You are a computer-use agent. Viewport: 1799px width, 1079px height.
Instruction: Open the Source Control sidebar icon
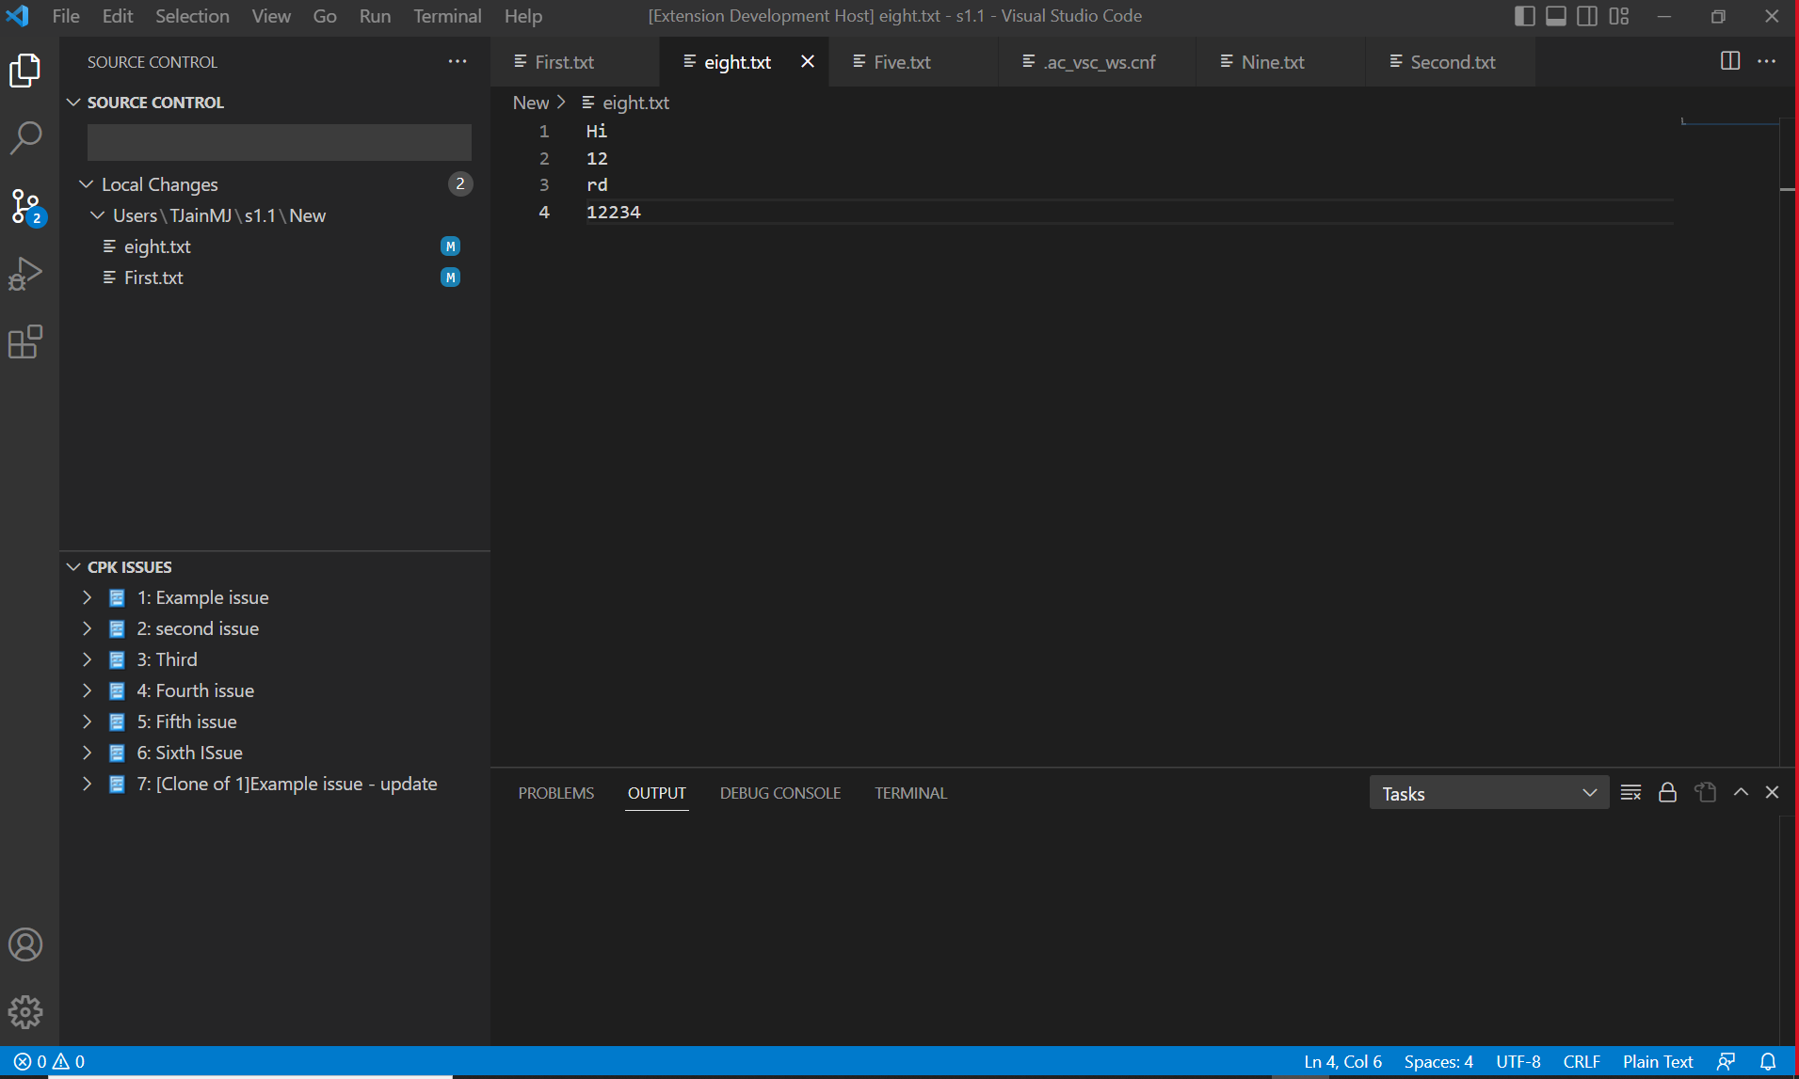point(25,205)
